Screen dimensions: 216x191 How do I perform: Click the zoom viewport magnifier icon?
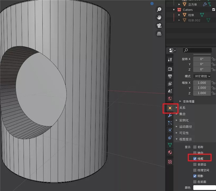(159, 10)
